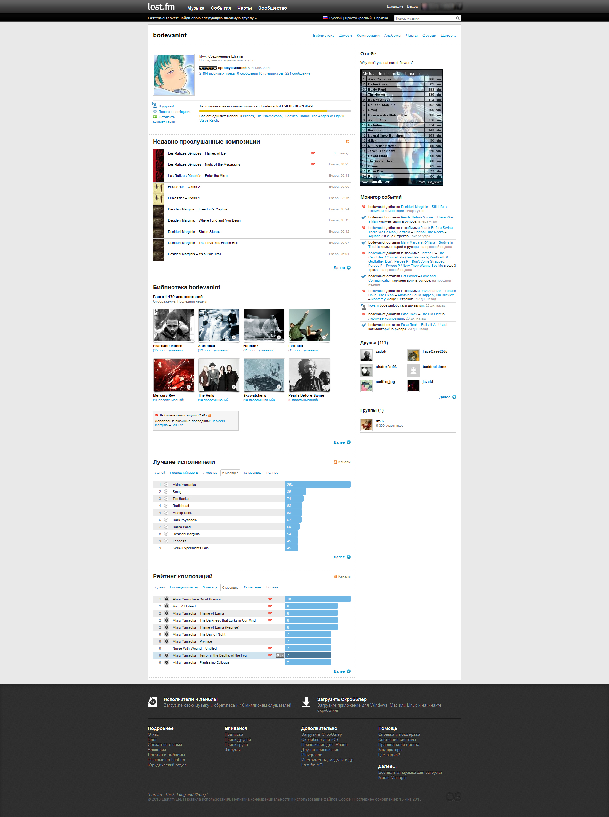Select Полные tab in Рейтинг композиций
Screen dimensions: 609x817
[x=272, y=587]
